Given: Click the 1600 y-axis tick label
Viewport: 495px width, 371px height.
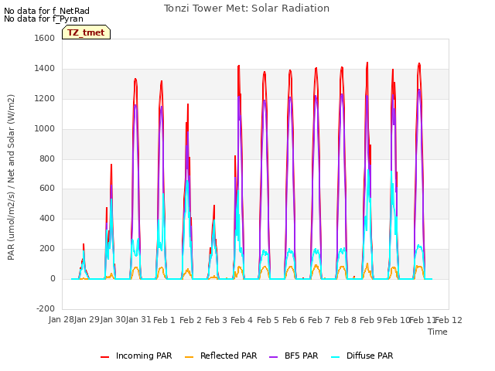Looking at the screenshot, I should (45, 38).
